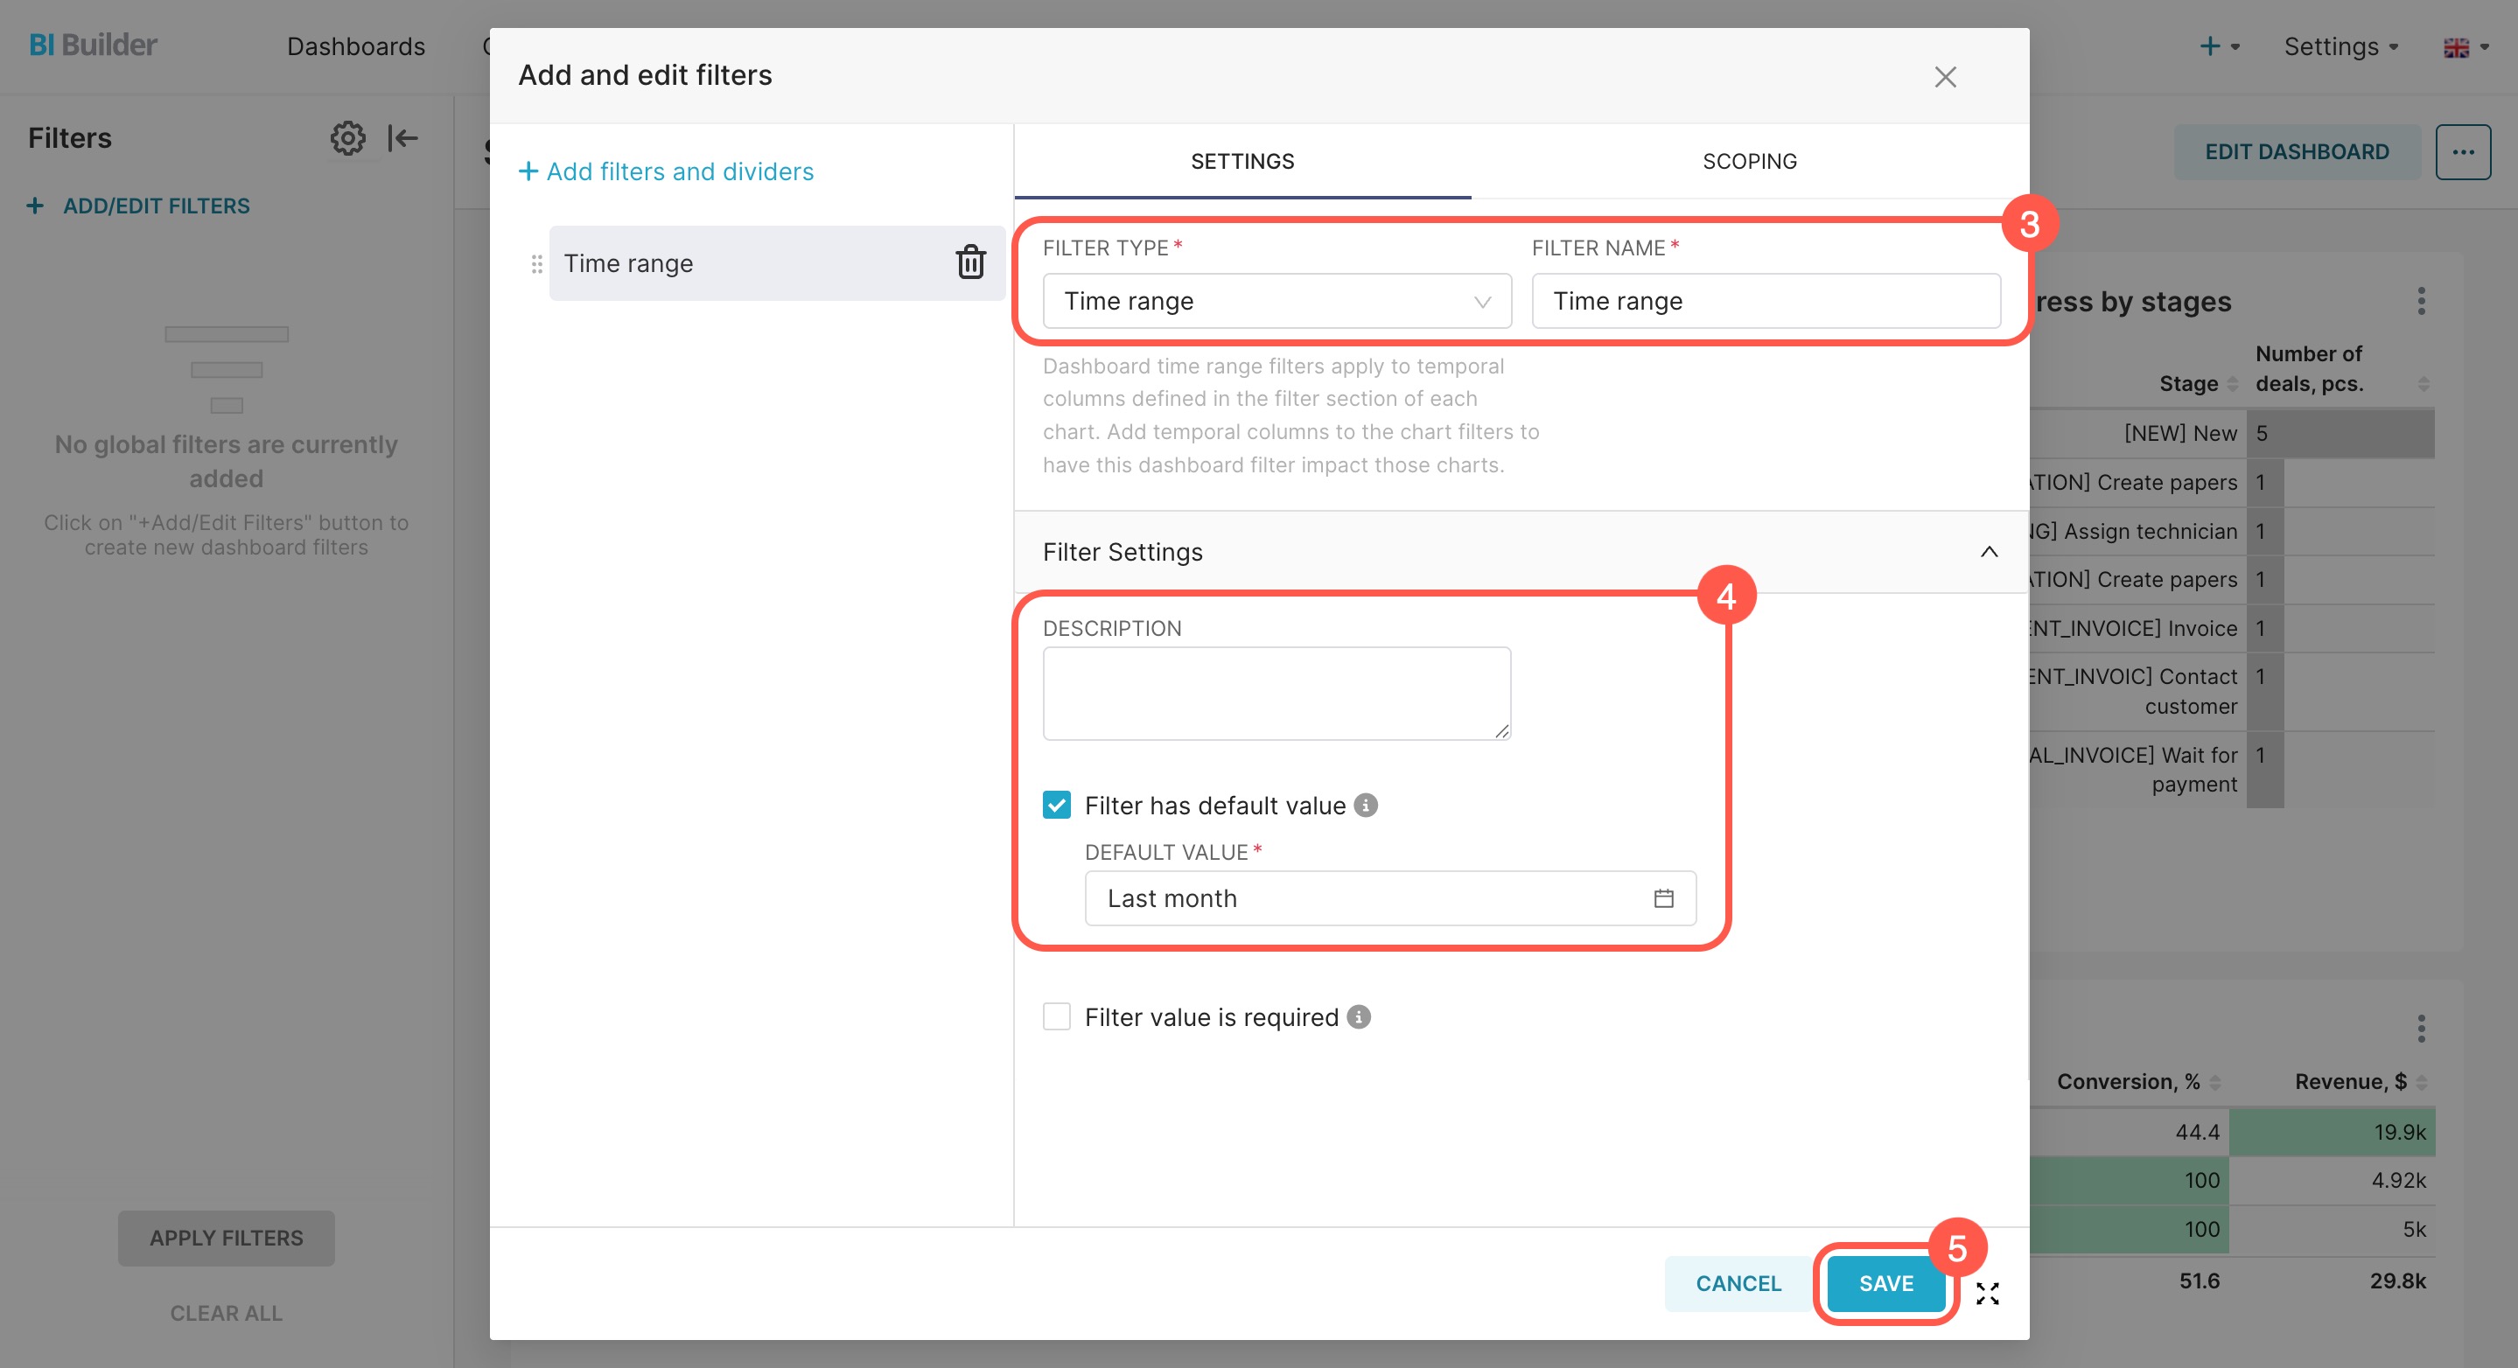2518x1368 pixels.
Task: Enable Filter value is required checkbox
Action: [1057, 1017]
